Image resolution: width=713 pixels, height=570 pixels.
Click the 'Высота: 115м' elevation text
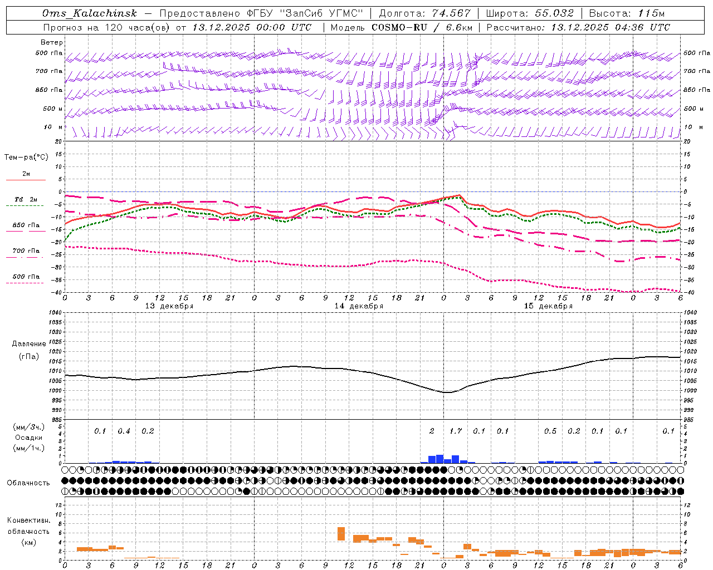tap(627, 13)
